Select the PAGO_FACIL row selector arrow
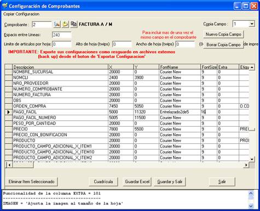Image resolution: width=260 pixels, height=211 pixels. coord(8,112)
